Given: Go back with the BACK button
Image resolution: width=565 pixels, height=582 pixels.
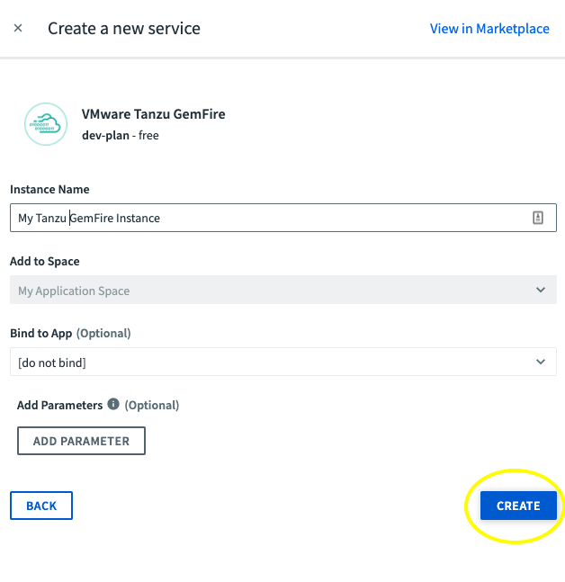Looking at the screenshot, I should pyautogui.click(x=41, y=506).
